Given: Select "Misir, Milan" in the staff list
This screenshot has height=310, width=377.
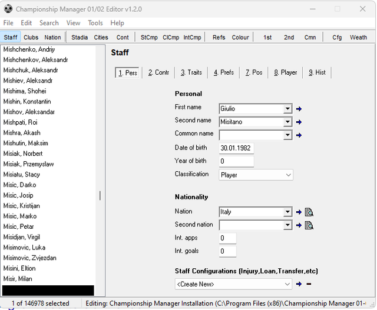Looking at the screenshot, I should coord(49,279).
